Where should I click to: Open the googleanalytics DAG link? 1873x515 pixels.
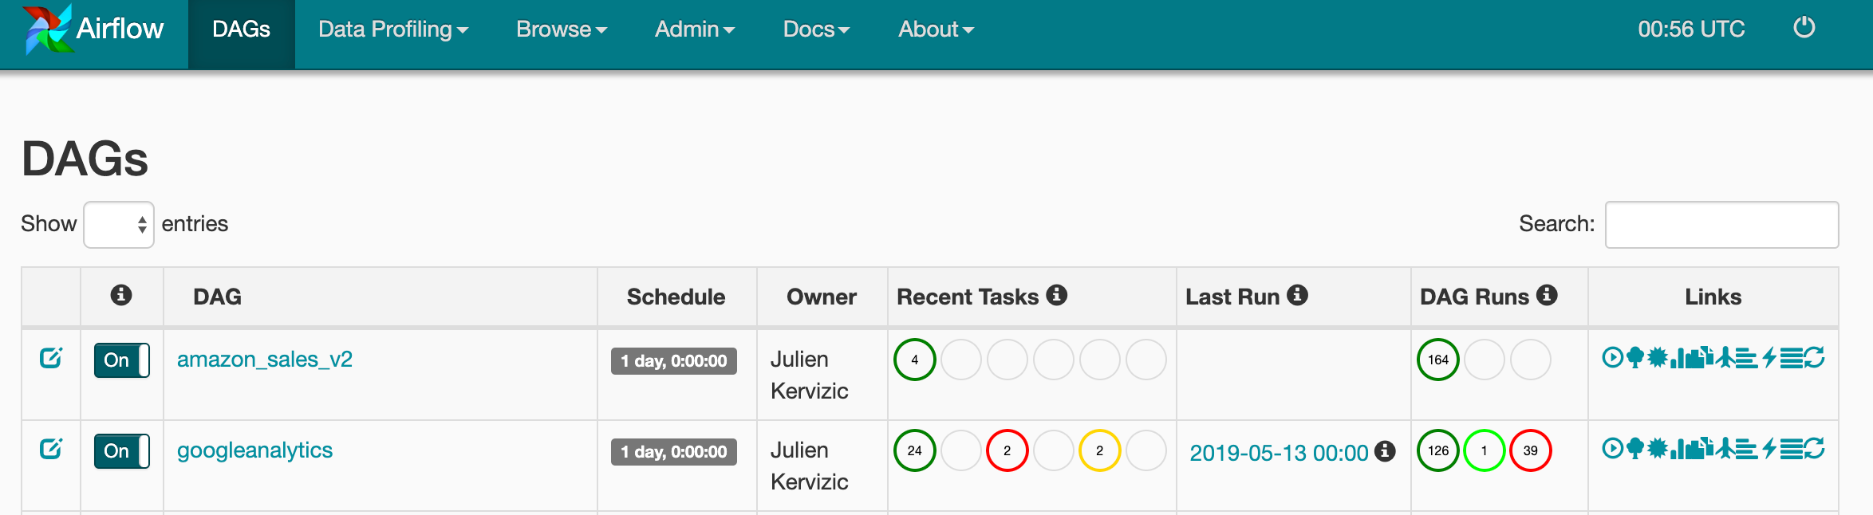pyautogui.click(x=254, y=450)
